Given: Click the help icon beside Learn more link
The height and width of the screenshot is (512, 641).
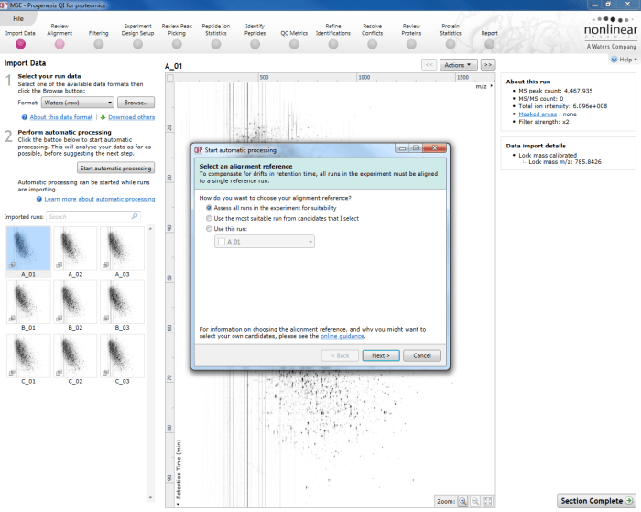Looking at the screenshot, I should [x=38, y=199].
